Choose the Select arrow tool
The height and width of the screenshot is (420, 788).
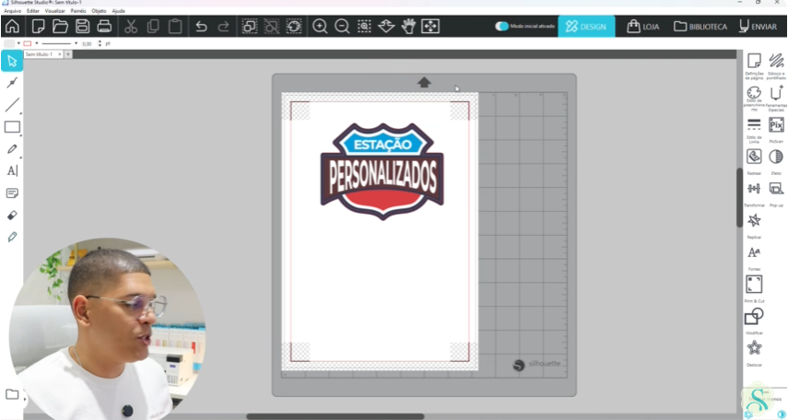pos(12,61)
